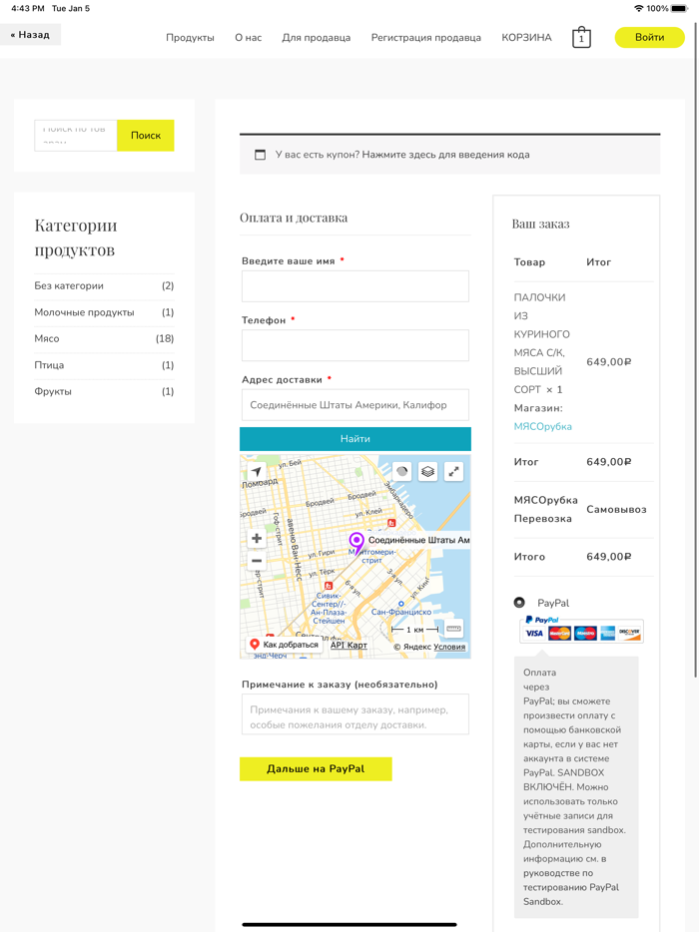Screen dimensions: 699x932
Task: Click the Дальше на PayPal button
Action: click(x=316, y=769)
